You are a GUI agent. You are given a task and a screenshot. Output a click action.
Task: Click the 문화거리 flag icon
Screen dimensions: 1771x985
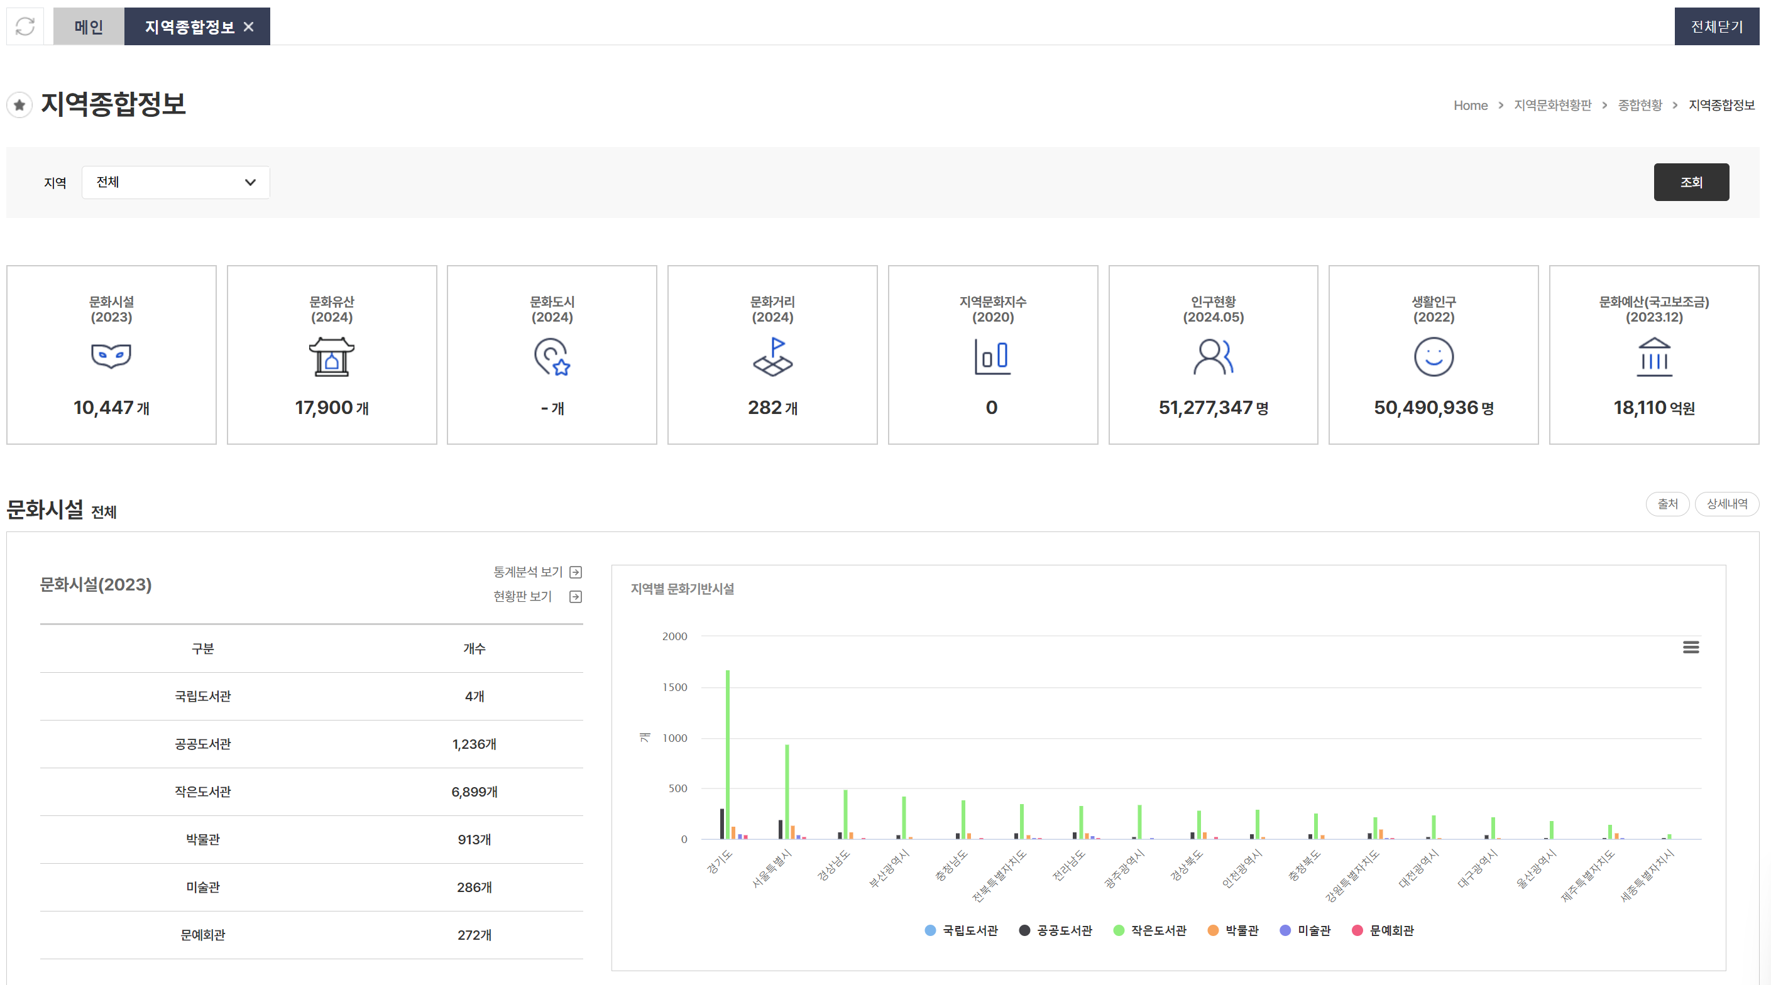point(773,356)
